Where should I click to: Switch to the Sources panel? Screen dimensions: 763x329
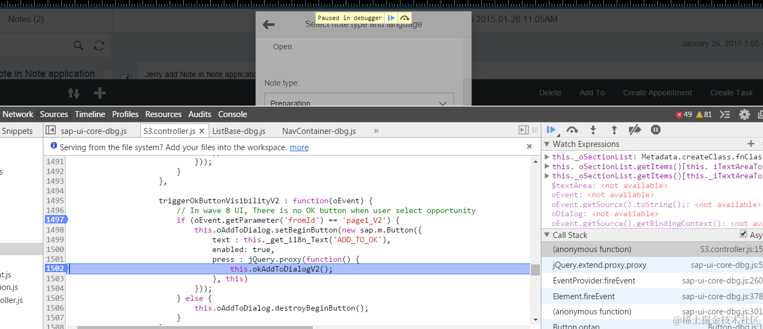pyautogui.click(x=54, y=114)
